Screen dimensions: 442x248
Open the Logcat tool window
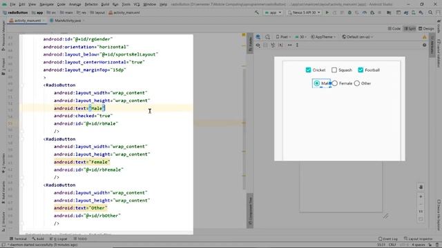point(59,239)
